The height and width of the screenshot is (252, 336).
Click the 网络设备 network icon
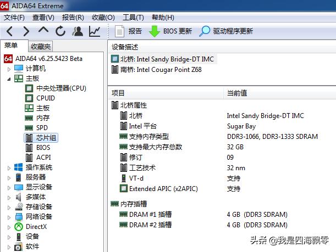point(19,217)
